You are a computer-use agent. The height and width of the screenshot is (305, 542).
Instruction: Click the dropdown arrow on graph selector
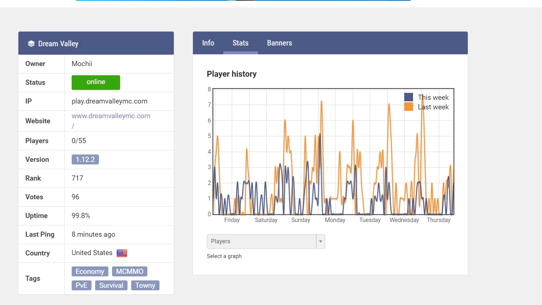(x=321, y=242)
